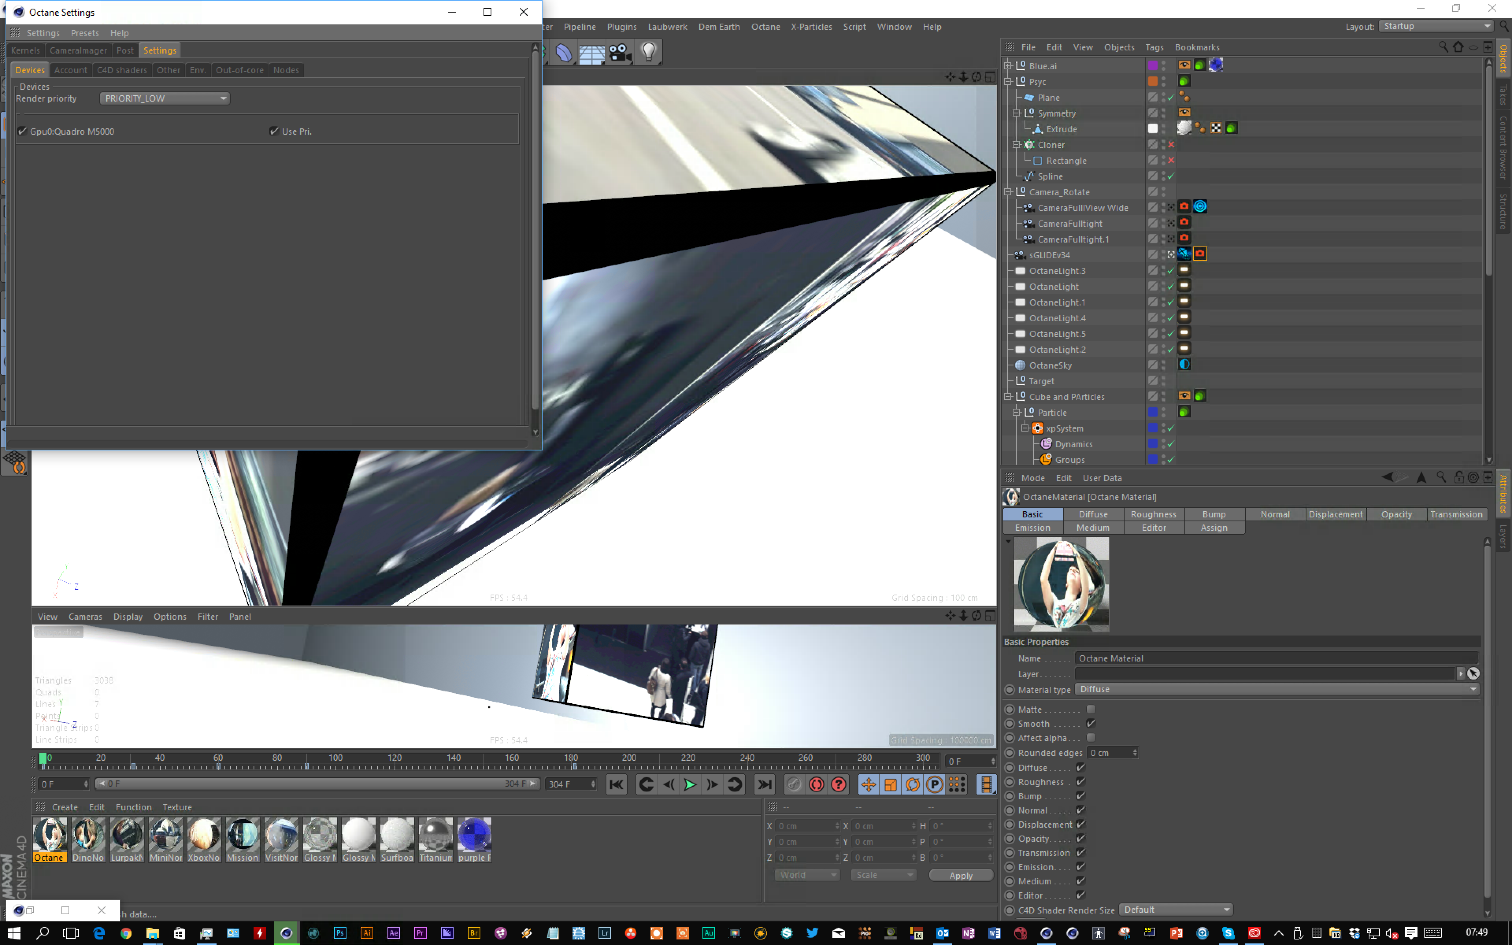Viewport: 1512px width, 945px height.
Task: Collapse the Cube and PArticles group
Action: click(x=1008, y=397)
